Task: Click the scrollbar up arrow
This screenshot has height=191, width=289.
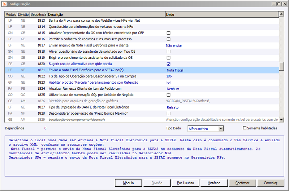Action: coord(281,14)
